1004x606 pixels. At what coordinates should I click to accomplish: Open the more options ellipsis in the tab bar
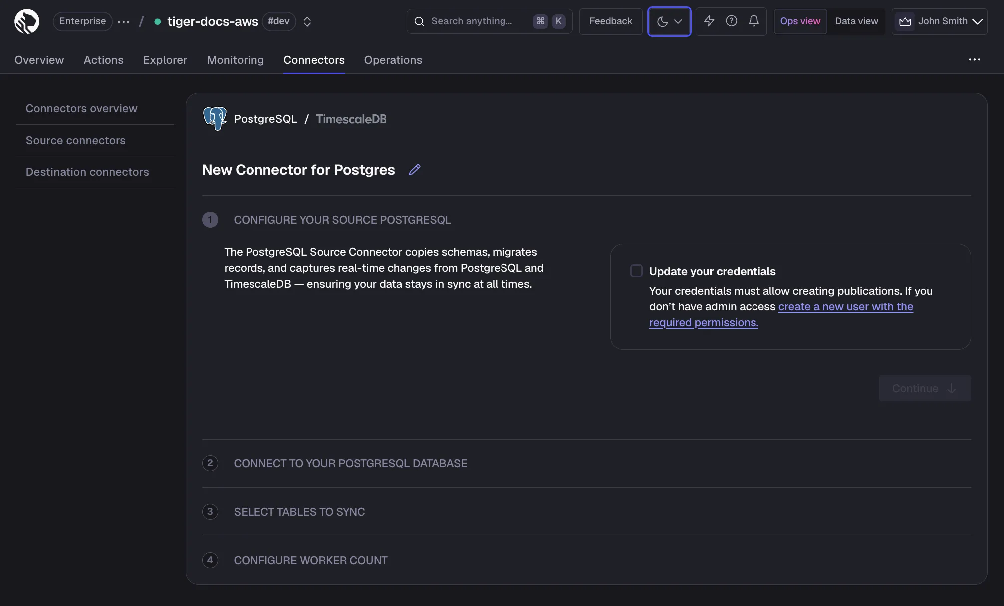point(974,60)
